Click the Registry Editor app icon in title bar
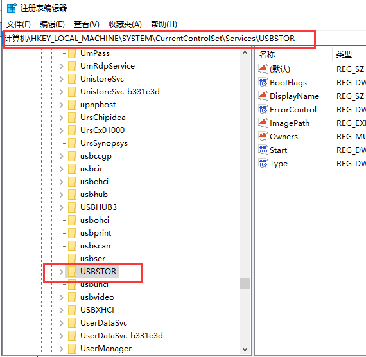Screen dimensions: 366x357 point(12,8)
